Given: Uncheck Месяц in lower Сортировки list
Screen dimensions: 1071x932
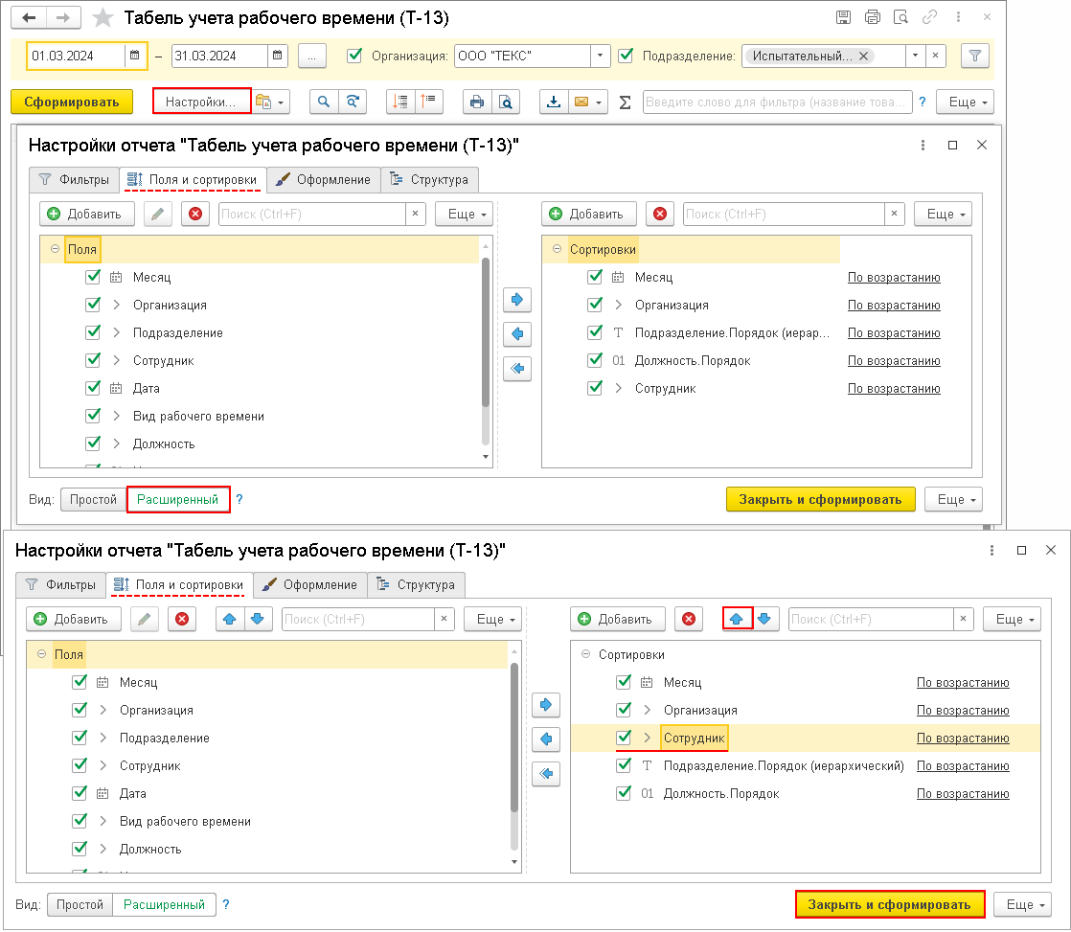Looking at the screenshot, I should point(624,681).
